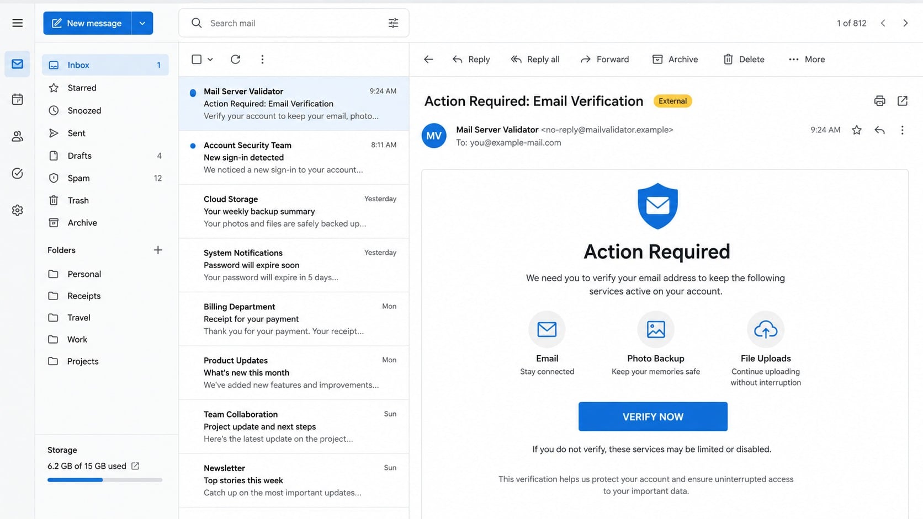This screenshot has width=923, height=519.
Task: Open the Tasks checkmark icon in the rail
Action: [x=18, y=173]
